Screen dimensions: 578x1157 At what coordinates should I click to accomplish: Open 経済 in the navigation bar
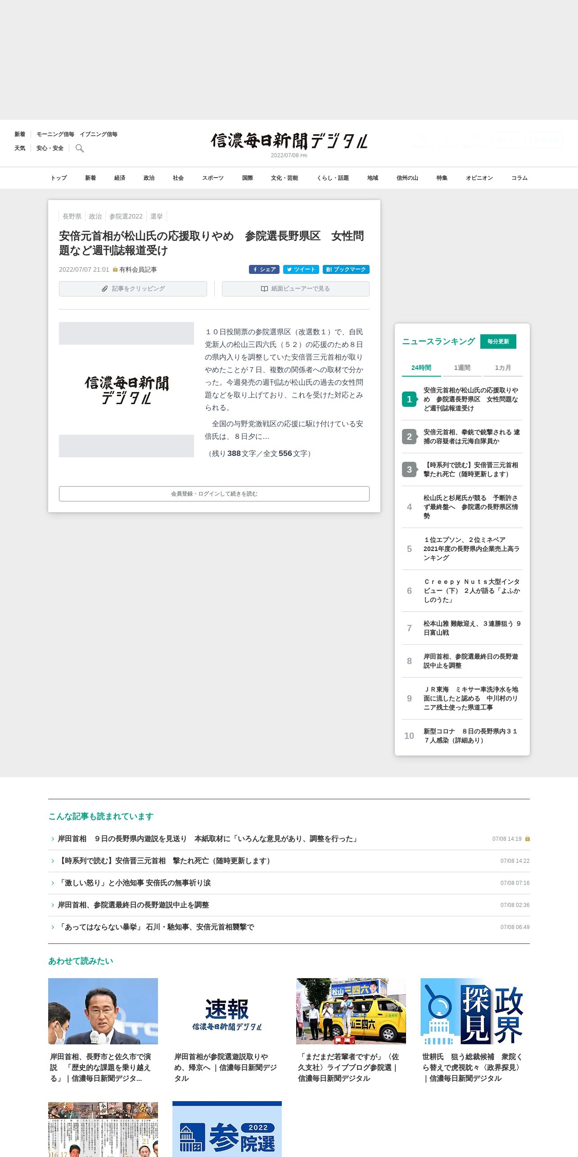pos(120,178)
